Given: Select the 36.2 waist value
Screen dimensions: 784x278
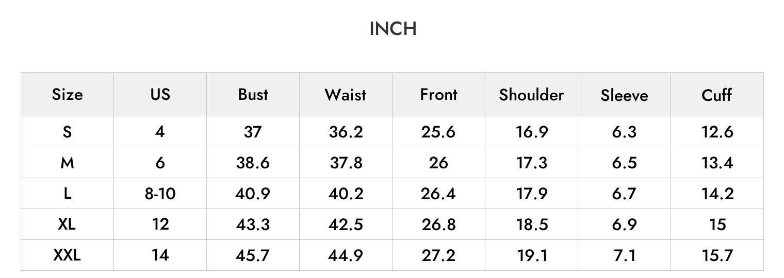Looking at the screenshot, I should [x=346, y=132].
